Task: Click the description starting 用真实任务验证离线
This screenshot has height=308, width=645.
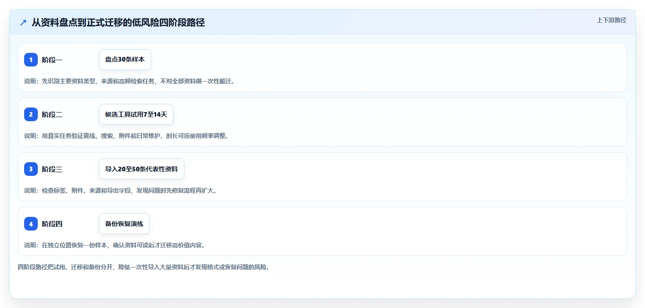Action: [x=126, y=136]
